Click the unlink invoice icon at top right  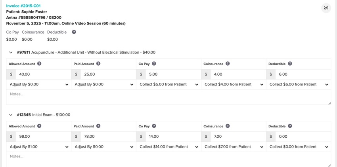click(326, 8)
